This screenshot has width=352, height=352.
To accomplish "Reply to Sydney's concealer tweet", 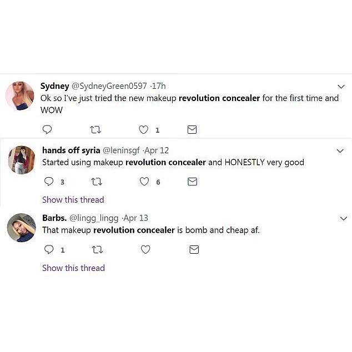I will coord(47,129).
